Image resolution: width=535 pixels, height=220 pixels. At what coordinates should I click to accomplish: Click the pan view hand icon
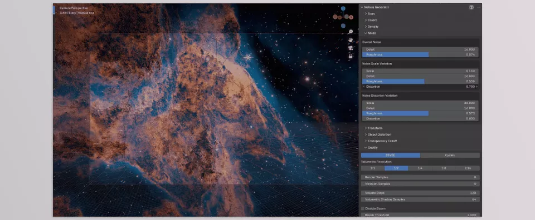coord(351,40)
